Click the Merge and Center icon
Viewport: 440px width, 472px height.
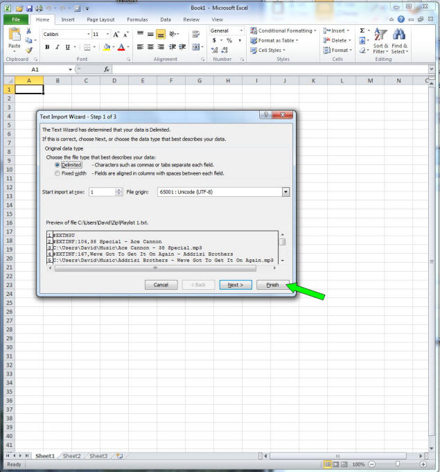(x=195, y=47)
